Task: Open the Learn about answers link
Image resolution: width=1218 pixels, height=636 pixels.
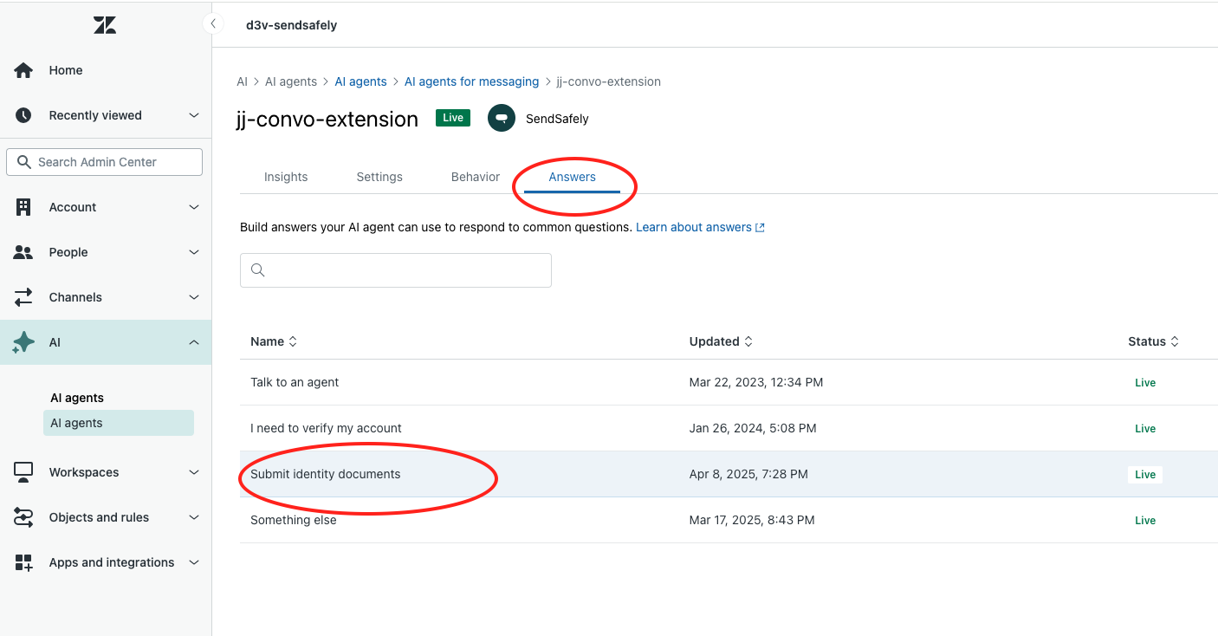Action: tap(700, 227)
